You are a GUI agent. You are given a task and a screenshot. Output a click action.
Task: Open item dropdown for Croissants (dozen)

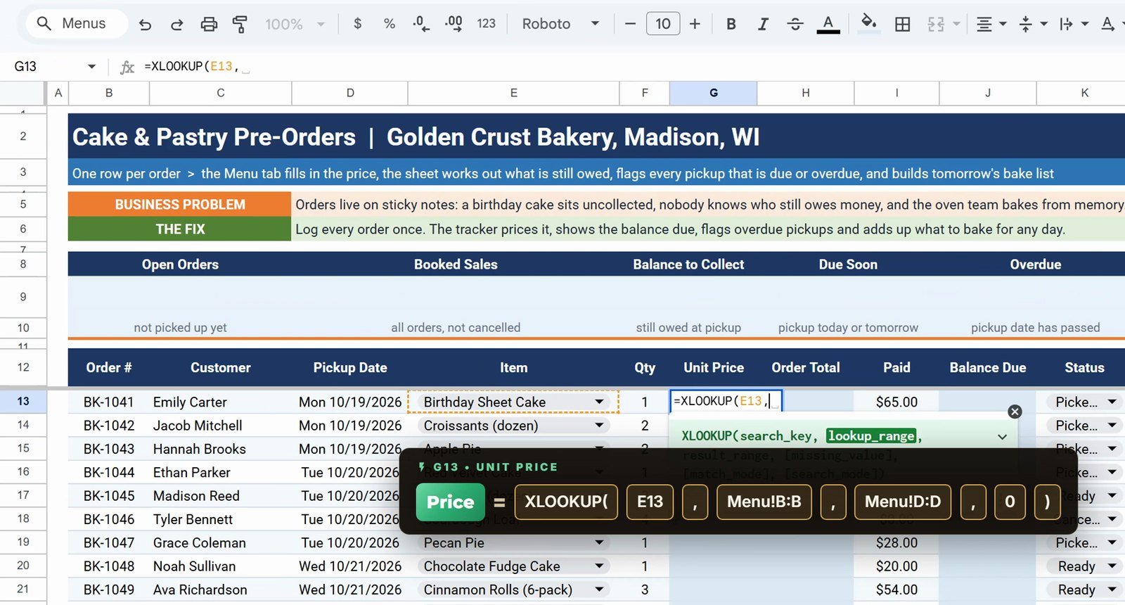point(599,426)
